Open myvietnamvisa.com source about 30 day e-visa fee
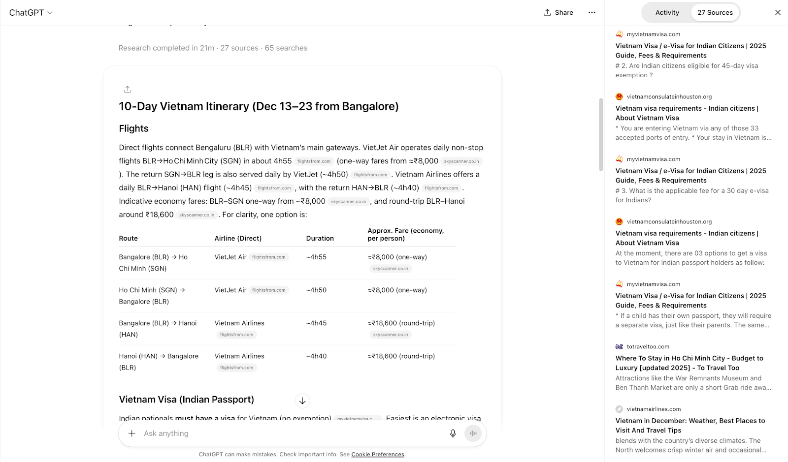Viewport: 788px width, 462px height. (x=693, y=180)
